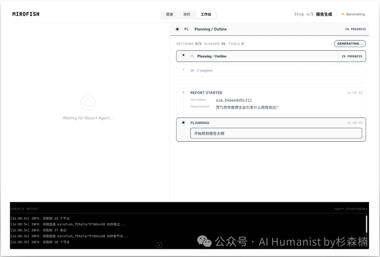This screenshot has height=257, width=380.
Task: Select the 工作台 view tab
Action: click(x=206, y=14)
